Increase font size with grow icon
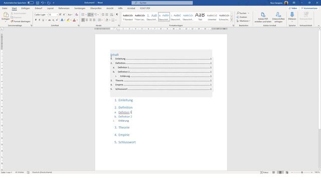The image size is (321, 181). pyautogui.click(x=60, y=15)
